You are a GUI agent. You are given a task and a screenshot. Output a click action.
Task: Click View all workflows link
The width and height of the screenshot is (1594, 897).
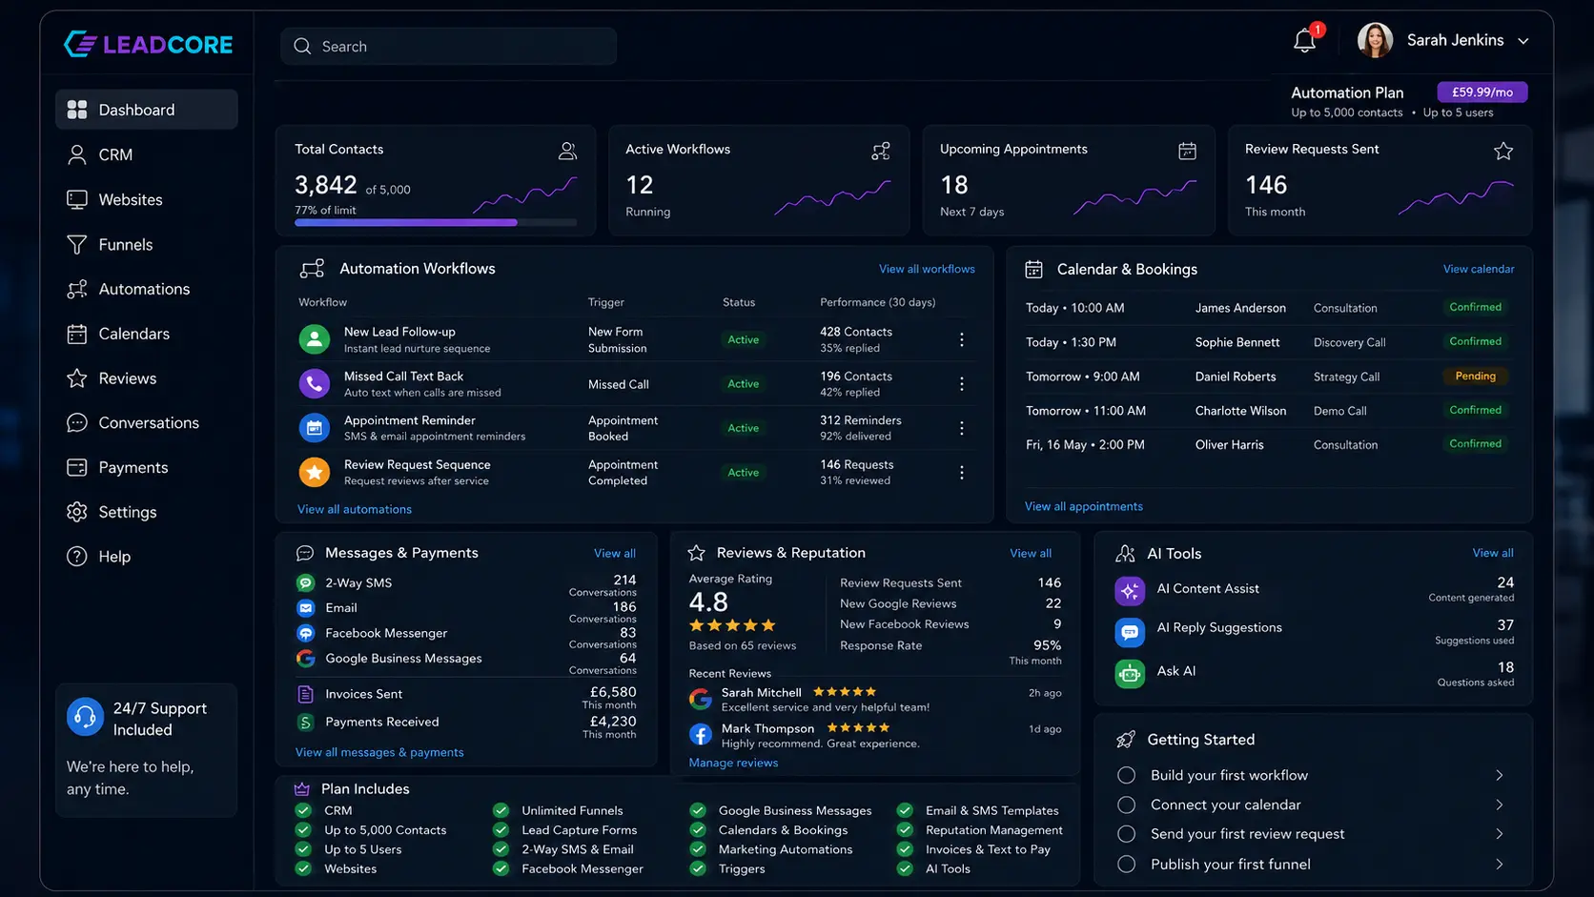click(x=927, y=269)
